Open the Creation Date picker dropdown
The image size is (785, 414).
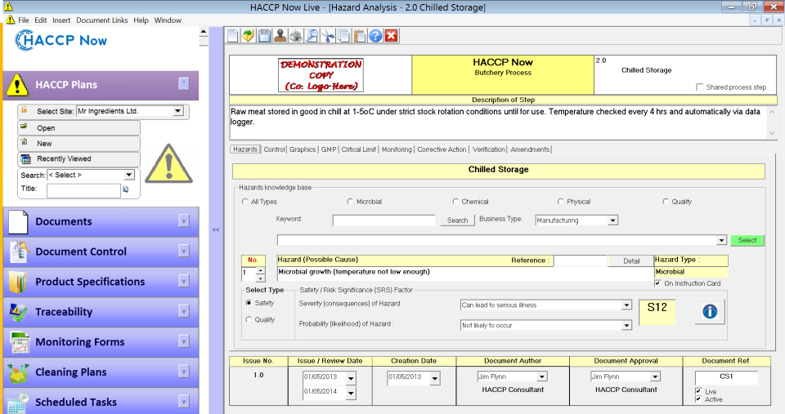pos(434,379)
